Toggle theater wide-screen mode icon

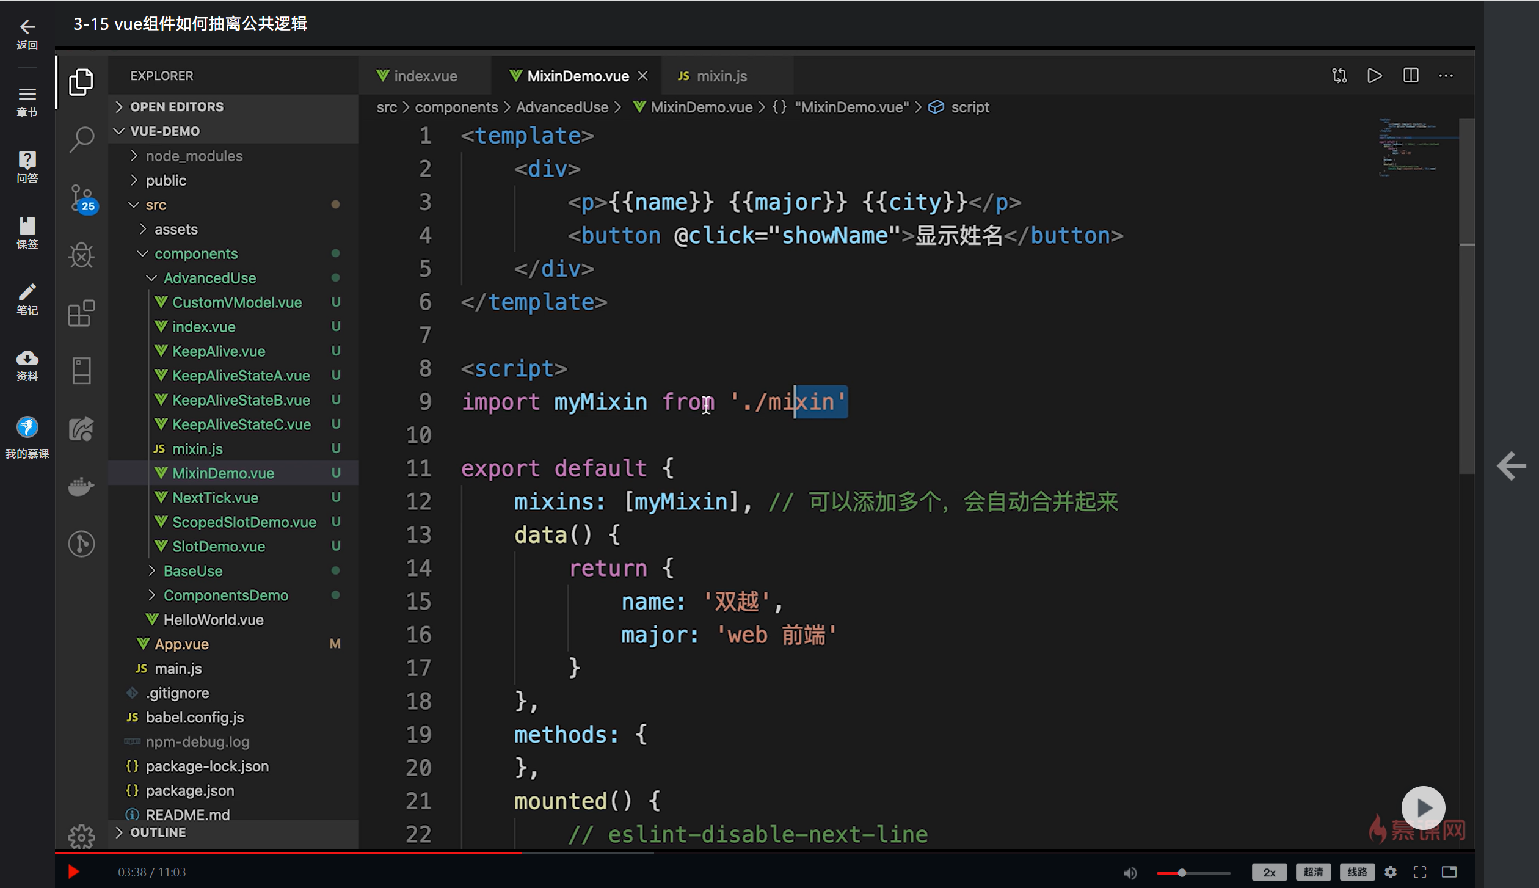click(1449, 872)
